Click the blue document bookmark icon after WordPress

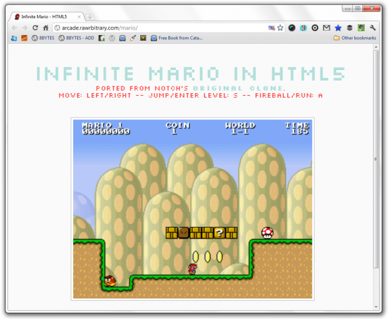click(123, 38)
